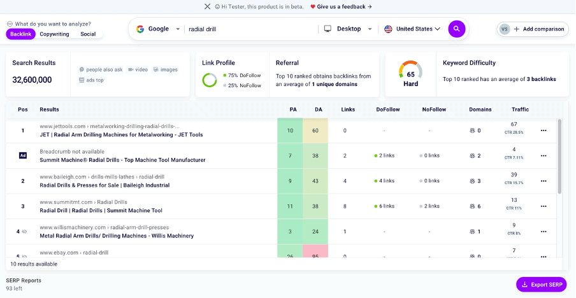
Task: Switch to Social analysis mode
Action: 88,34
